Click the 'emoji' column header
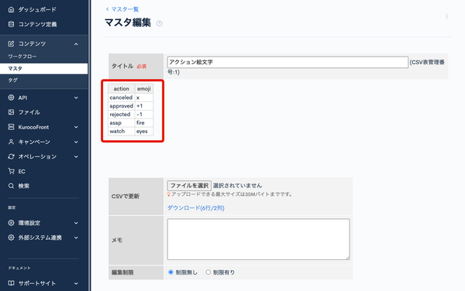This screenshot has height=291, width=465. click(x=144, y=89)
